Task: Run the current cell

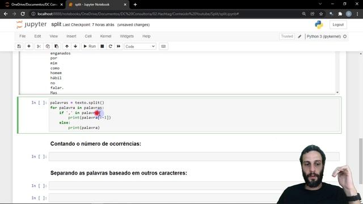Action: (90, 46)
